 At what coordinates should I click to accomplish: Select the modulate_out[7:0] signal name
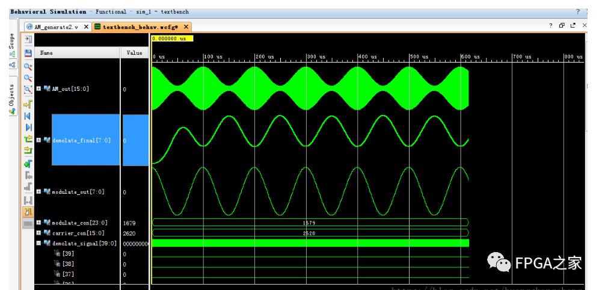point(78,192)
